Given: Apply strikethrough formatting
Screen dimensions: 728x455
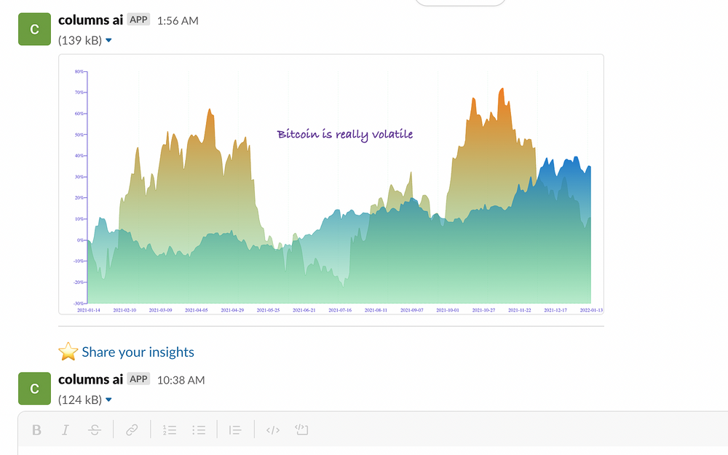Looking at the screenshot, I should tap(94, 430).
